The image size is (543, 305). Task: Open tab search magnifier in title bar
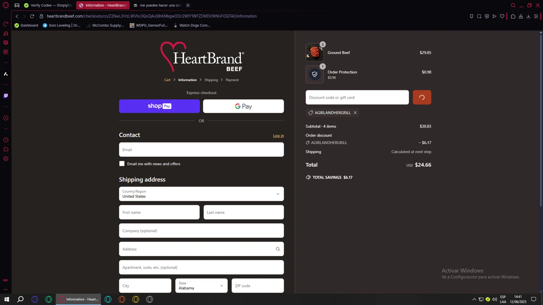pos(513,5)
